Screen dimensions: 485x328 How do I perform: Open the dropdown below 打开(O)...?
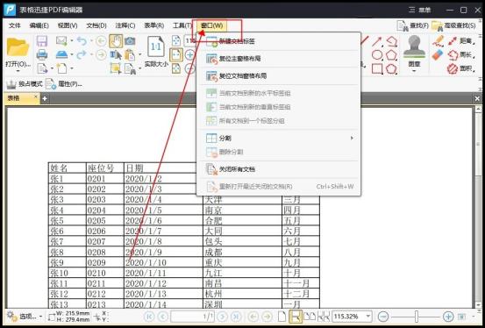tap(18, 71)
